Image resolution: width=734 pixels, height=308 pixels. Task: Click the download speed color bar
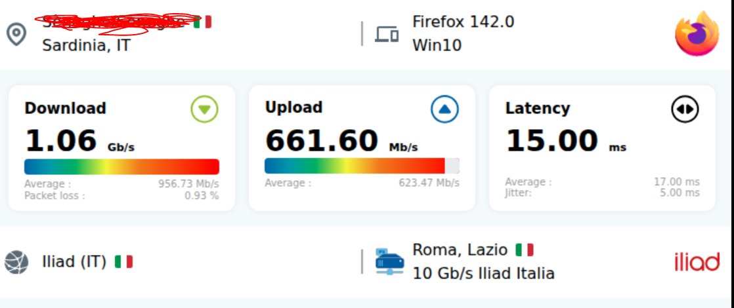pos(121,166)
